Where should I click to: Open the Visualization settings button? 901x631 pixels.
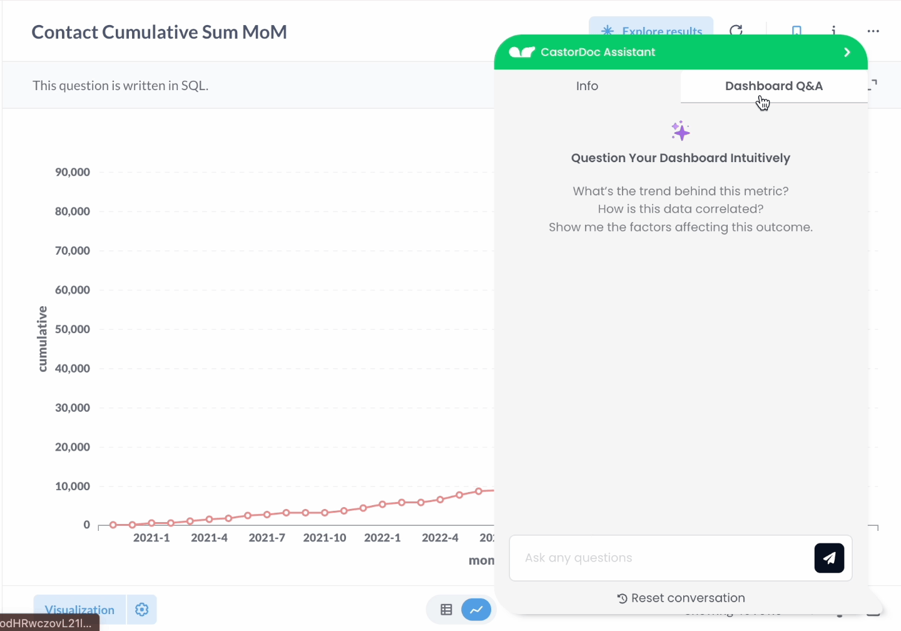[79, 610]
